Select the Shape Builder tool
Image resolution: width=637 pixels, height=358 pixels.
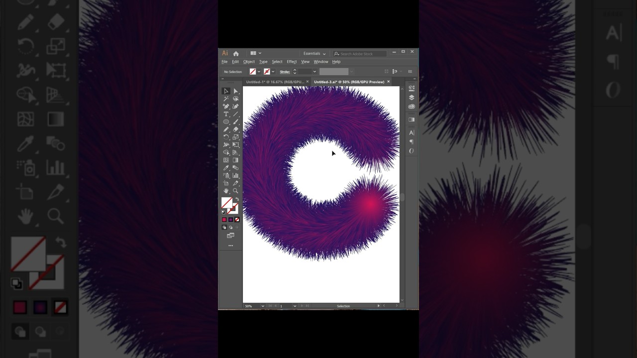pos(226,152)
